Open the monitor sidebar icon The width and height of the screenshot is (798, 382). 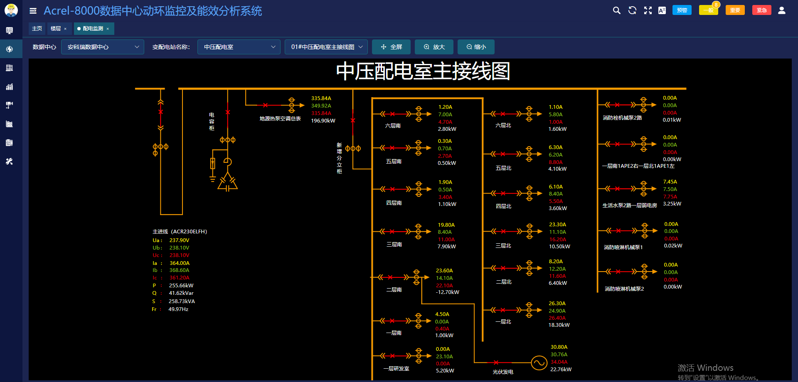[9, 30]
